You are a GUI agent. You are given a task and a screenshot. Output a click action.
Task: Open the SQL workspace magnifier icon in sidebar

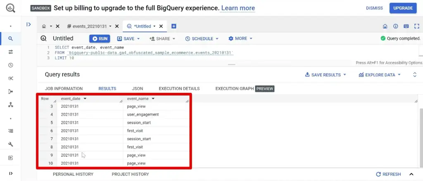coord(10,38)
